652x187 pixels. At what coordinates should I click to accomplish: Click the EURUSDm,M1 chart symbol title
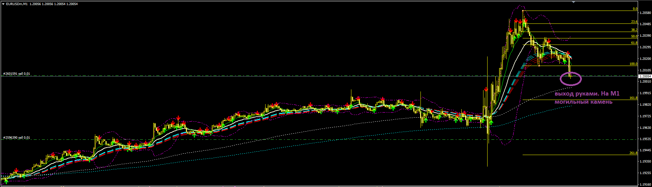(x=17, y=4)
